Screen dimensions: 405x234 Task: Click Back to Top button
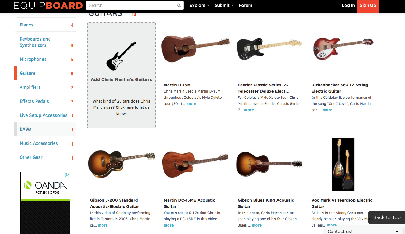pyautogui.click(x=387, y=217)
